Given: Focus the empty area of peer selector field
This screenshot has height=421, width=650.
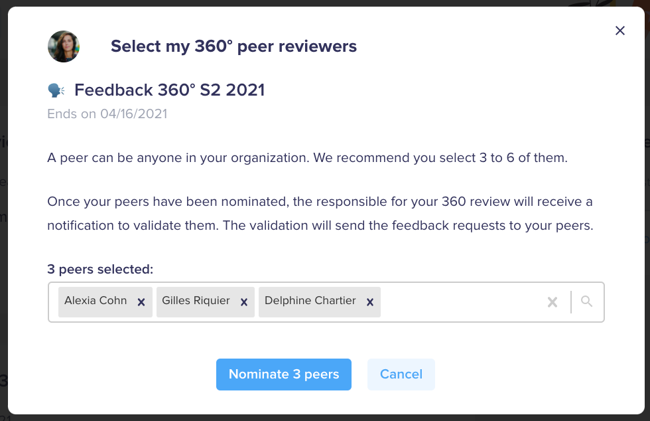Looking at the screenshot, I should (462, 302).
